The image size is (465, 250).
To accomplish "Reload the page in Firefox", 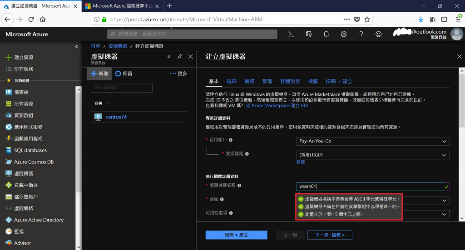I will 31,20.
